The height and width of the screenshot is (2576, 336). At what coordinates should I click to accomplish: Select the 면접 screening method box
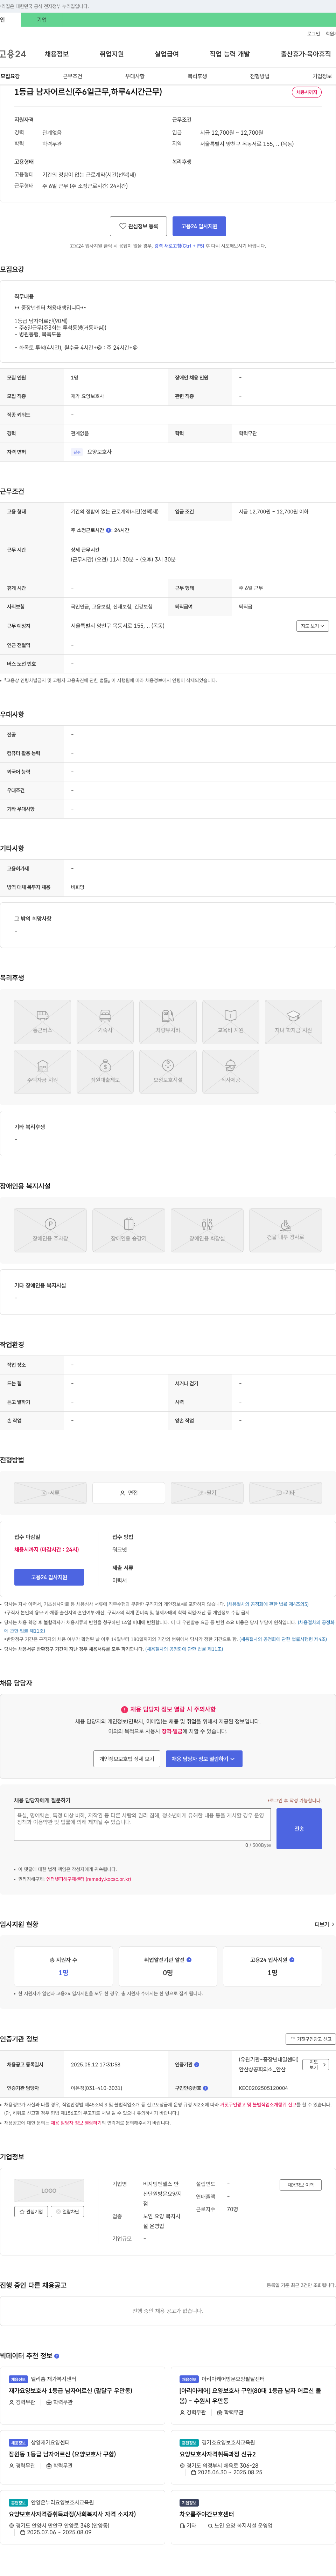[x=128, y=1493]
